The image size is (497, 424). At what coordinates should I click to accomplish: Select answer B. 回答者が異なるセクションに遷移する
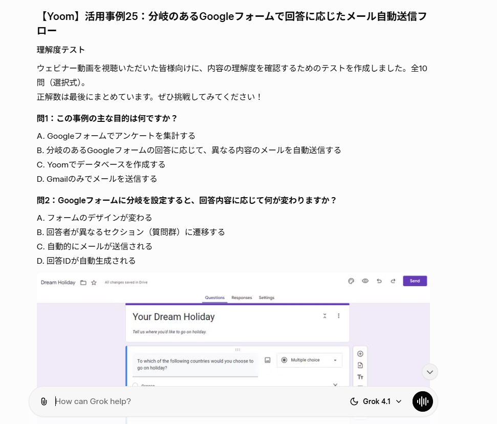(131, 232)
